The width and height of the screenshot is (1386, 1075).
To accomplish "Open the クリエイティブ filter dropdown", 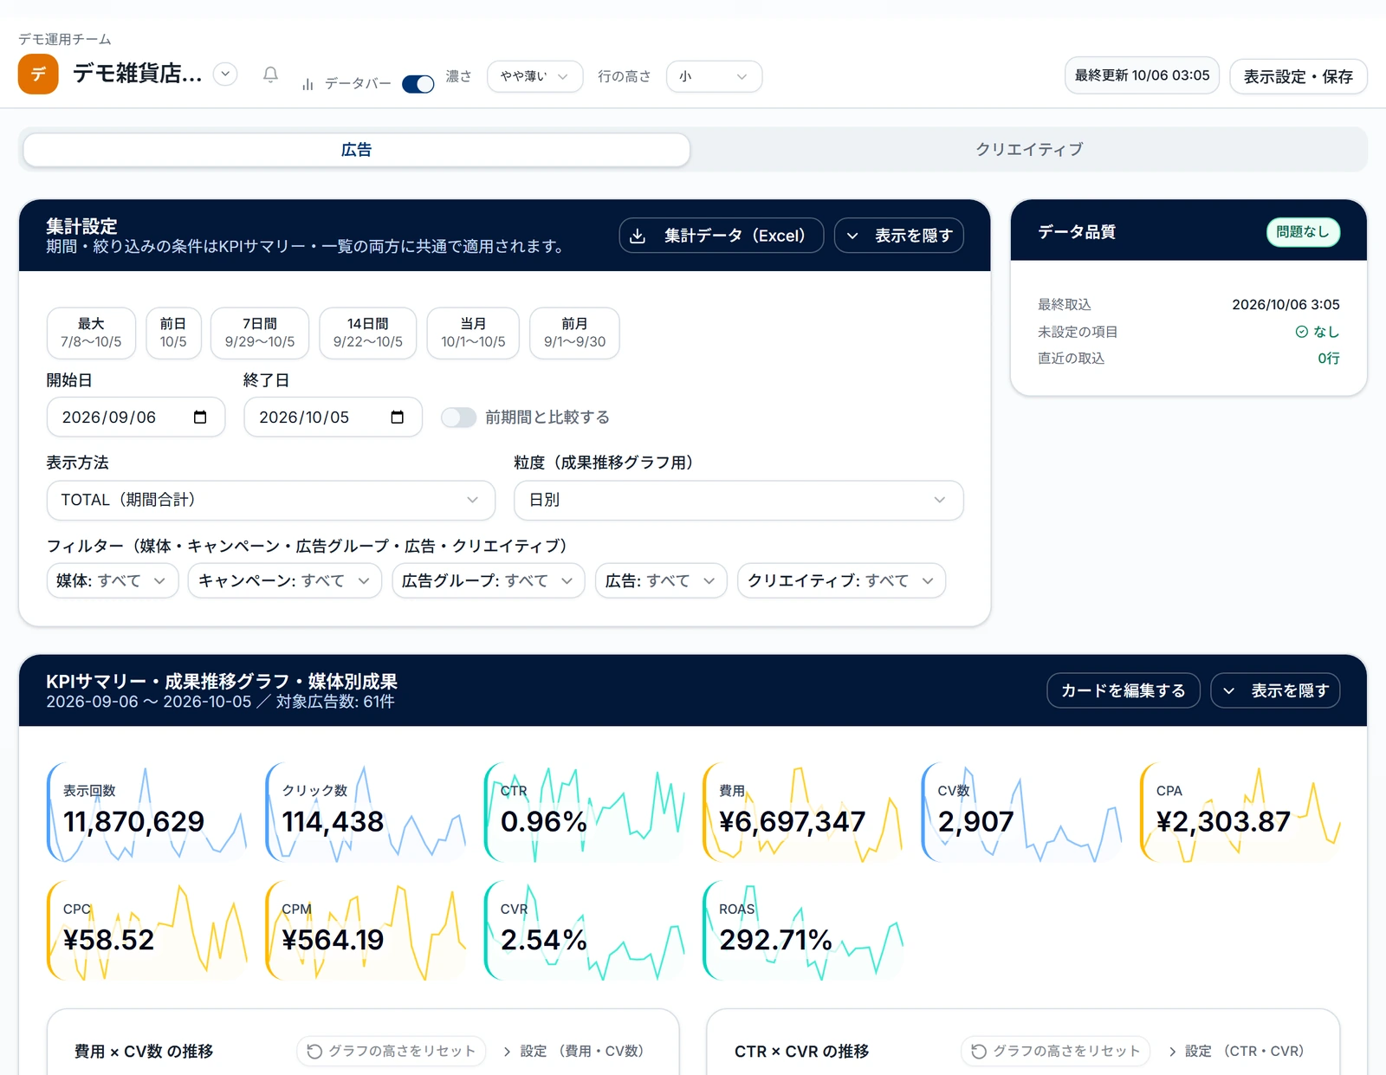I will (841, 580).
